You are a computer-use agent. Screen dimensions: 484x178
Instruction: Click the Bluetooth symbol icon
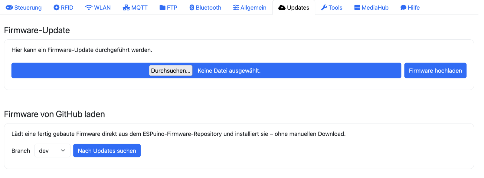(192, 8)
